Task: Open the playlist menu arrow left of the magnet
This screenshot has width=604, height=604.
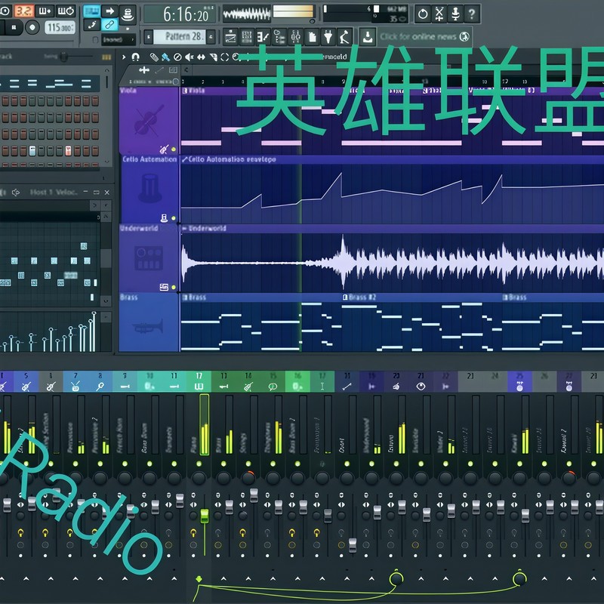Action: click(124, 57)
